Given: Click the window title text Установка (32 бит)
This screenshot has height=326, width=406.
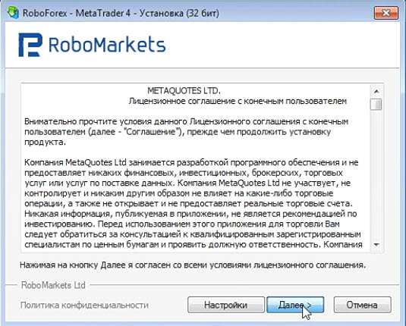Looking at the screenshot, I should [x=179, y=13].
